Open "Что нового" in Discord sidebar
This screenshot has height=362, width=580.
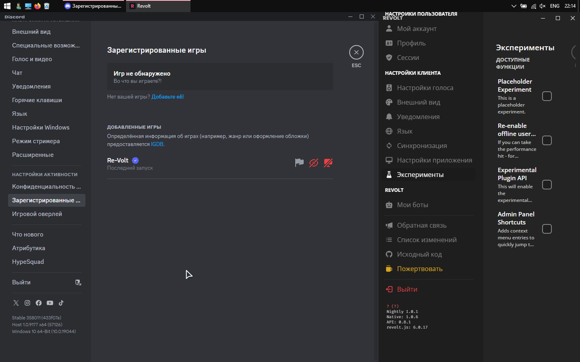pyautogui.click(x=47, y=234)
